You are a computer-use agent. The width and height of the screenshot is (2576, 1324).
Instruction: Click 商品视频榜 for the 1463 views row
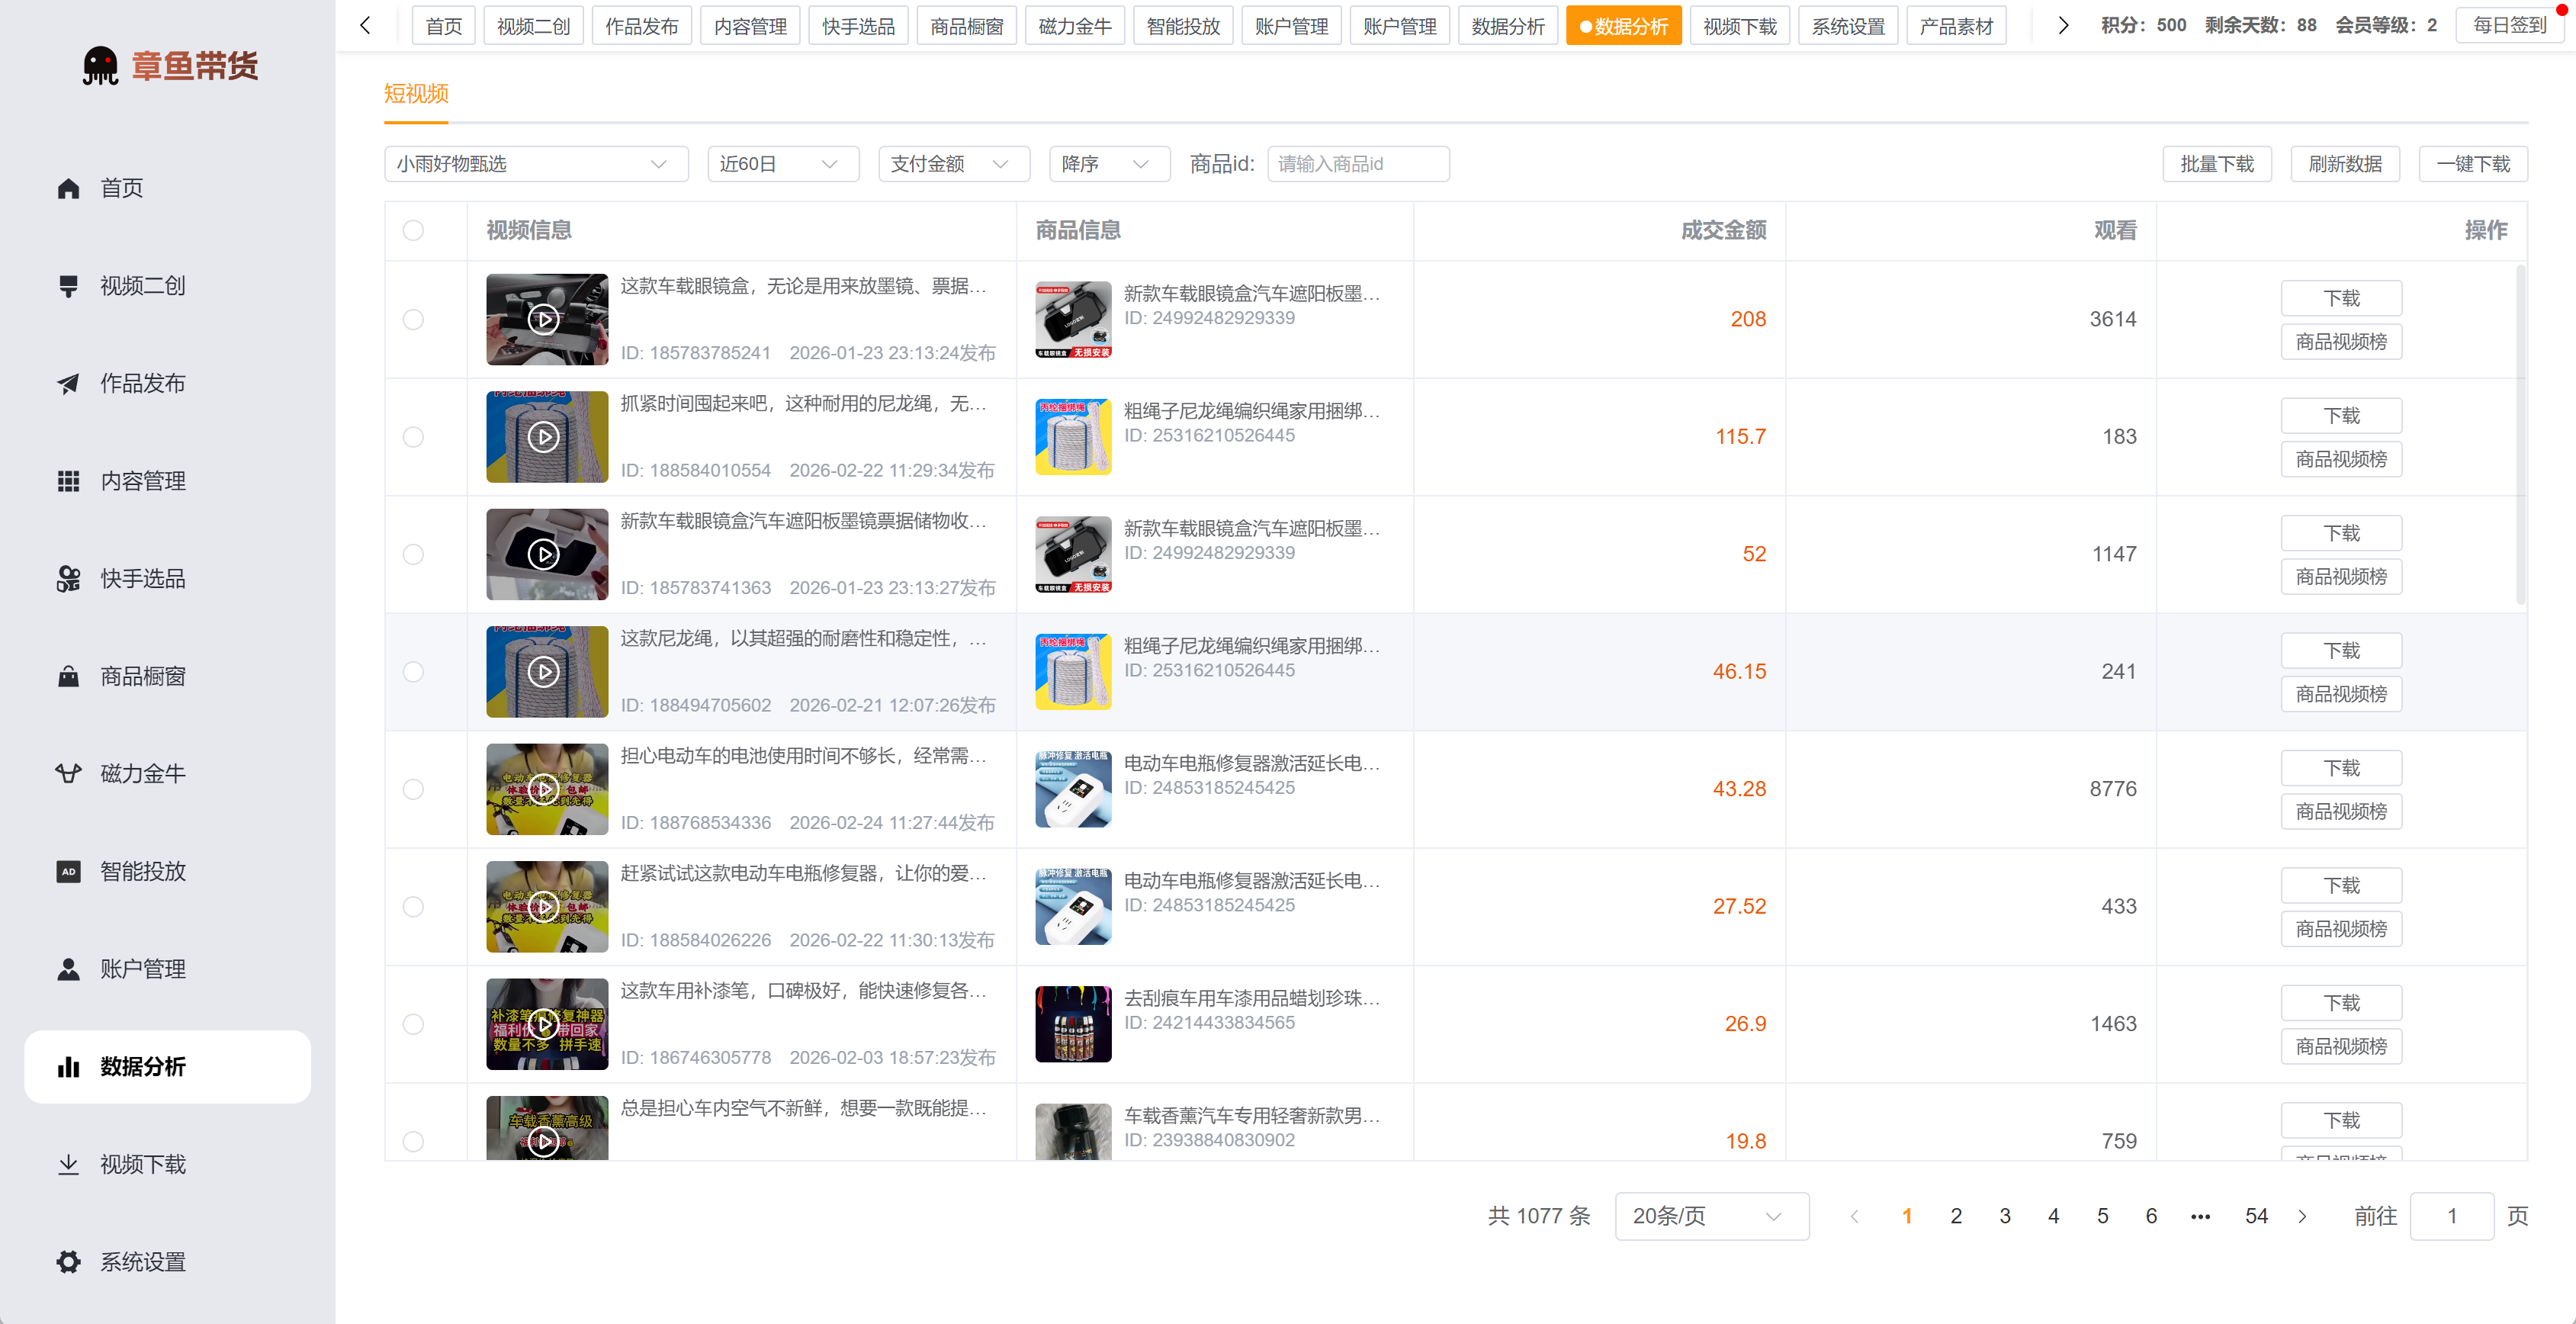(2341, 1047)
